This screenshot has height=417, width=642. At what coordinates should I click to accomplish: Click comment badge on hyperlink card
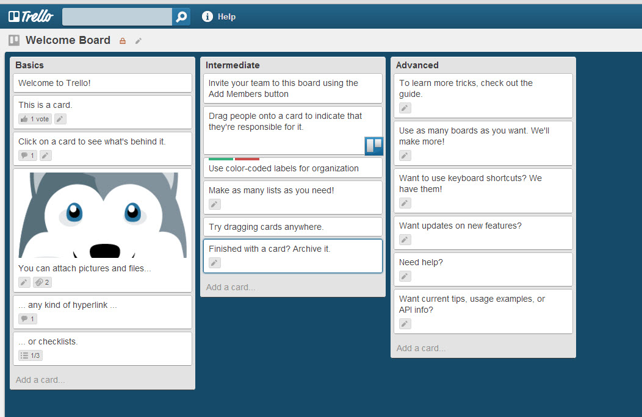click(28, 319)
